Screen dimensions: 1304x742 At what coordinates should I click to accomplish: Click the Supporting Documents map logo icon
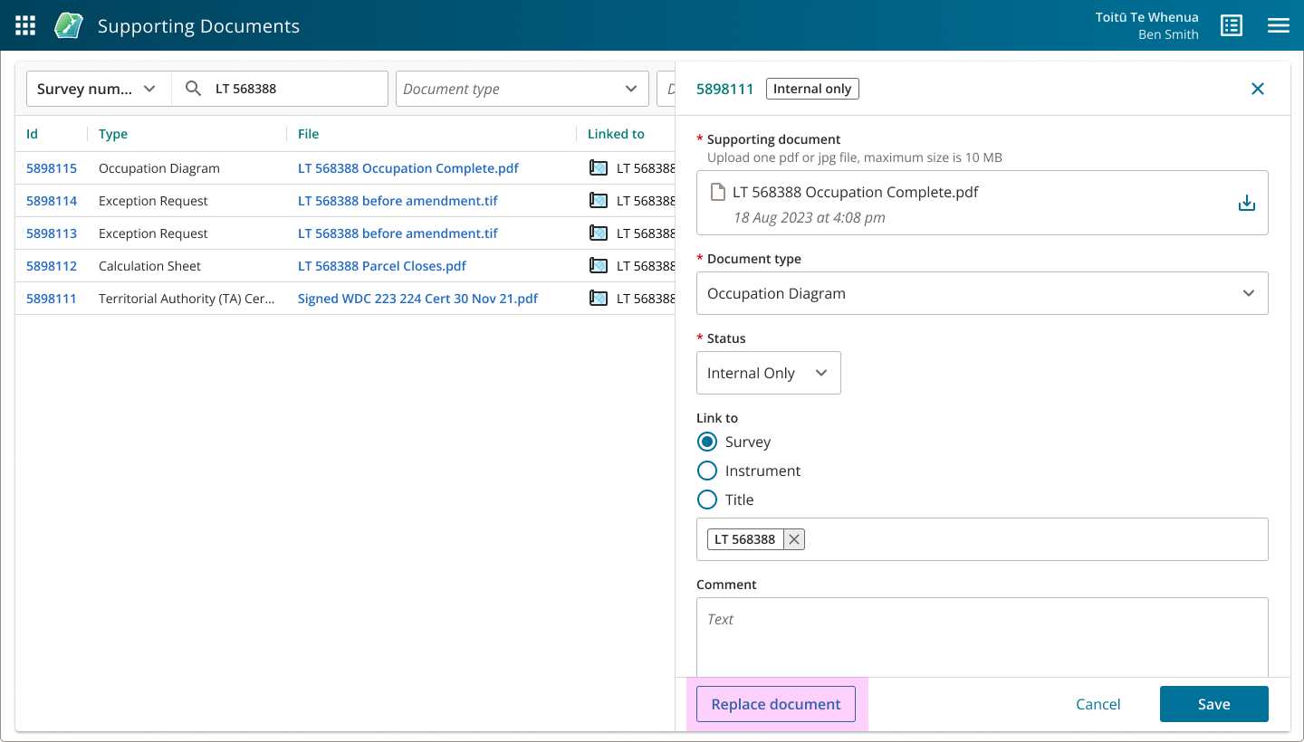69,25
